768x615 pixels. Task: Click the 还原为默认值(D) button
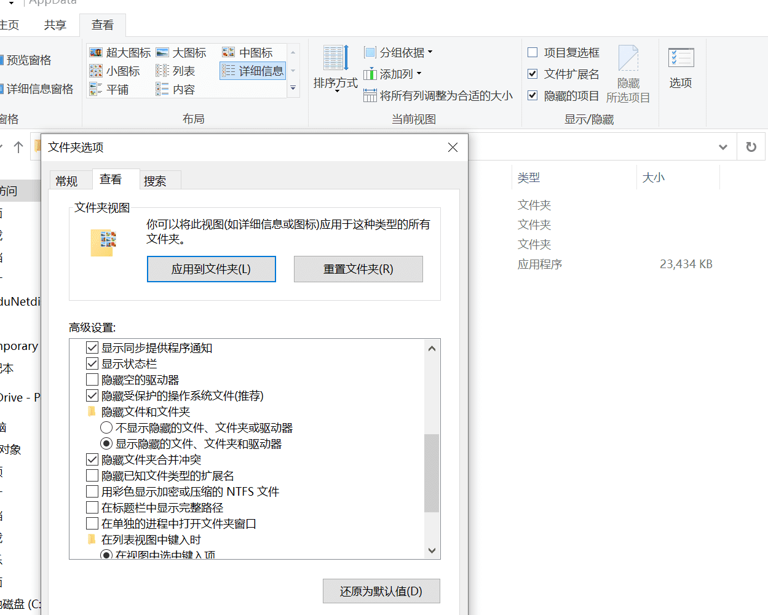(381, 591)
